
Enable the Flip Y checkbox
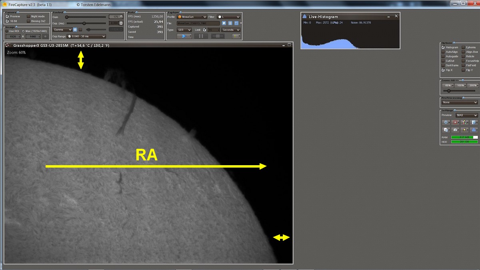click(x=463, y=70)
